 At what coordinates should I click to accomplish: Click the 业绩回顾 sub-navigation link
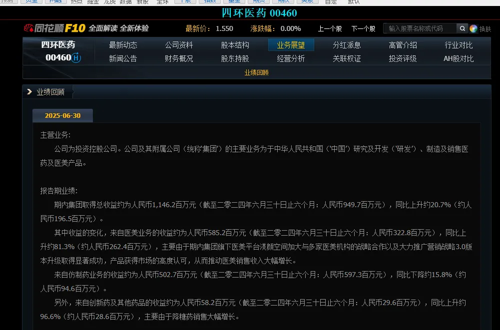click(x=256, y=73)
